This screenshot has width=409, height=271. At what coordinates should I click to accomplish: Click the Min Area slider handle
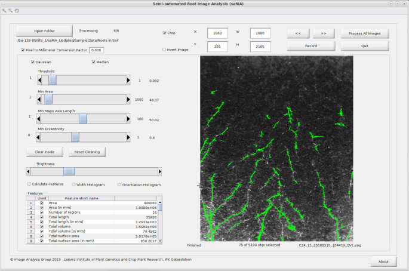(x=48, y=99)
